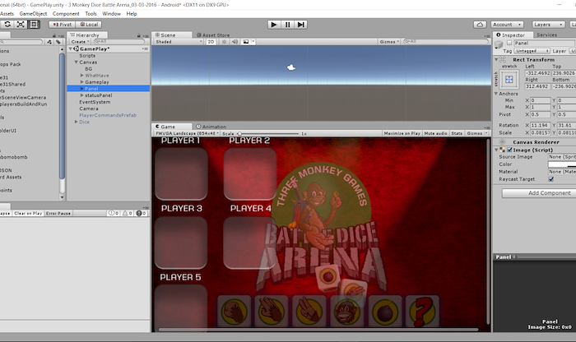This screenshot has width=576, height=342.
Task: Select the Rect Transform tool
Action: coord(34,24)
